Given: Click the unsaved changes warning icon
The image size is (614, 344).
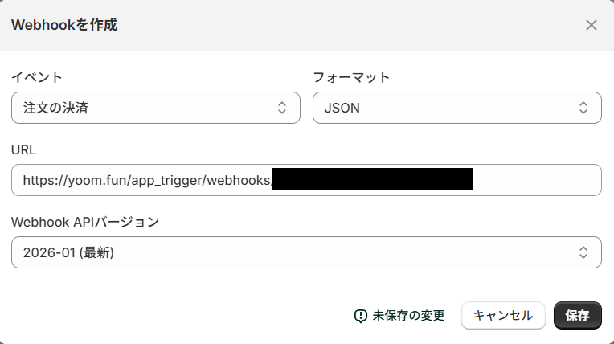Looking at the screenshot, I should [x=361, y=317].
